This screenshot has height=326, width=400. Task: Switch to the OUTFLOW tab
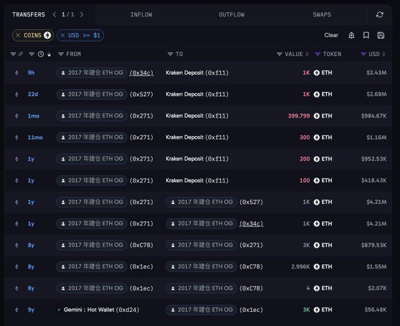pyautogui.click(x=231, y=15)
